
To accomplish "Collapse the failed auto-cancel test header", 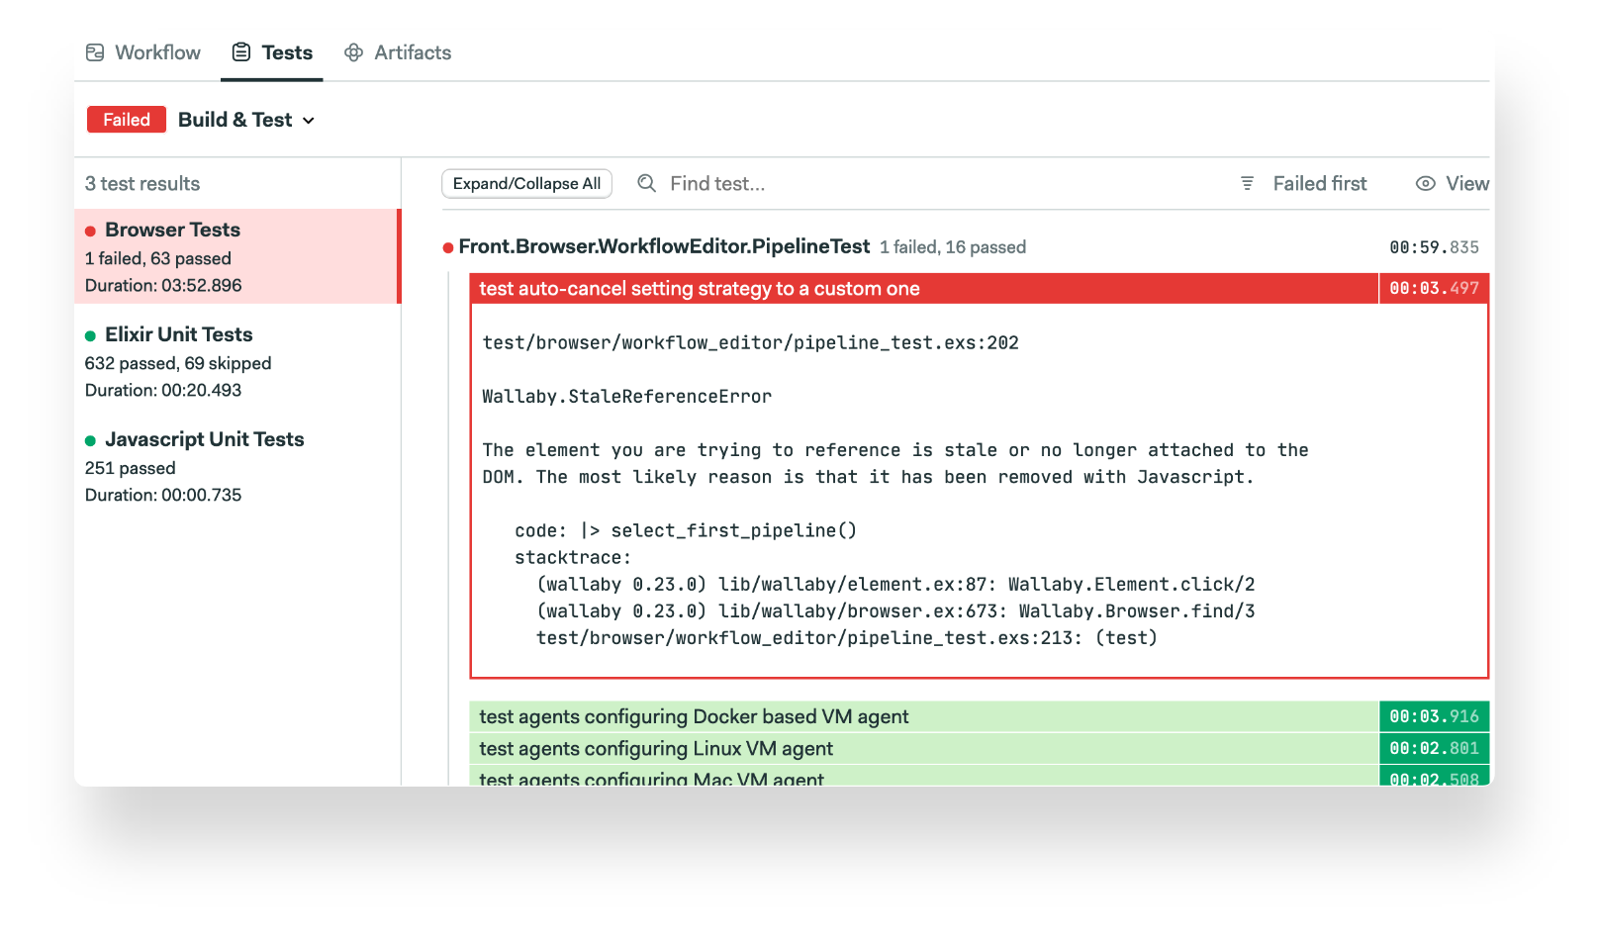I will pyautogui.click(x=699, y=288).
